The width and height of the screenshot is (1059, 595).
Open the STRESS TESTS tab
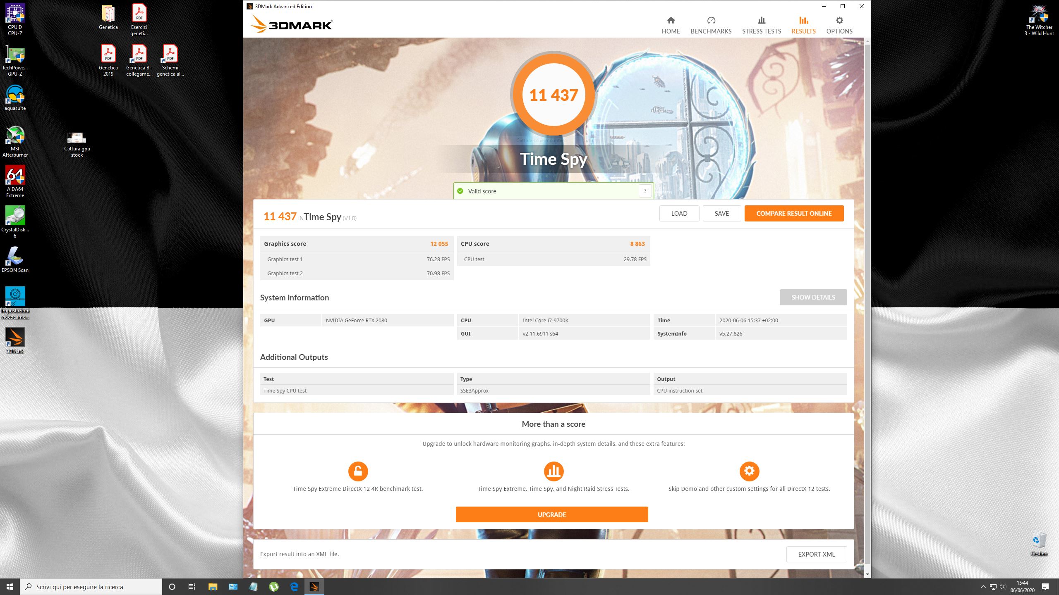point(761,25)
